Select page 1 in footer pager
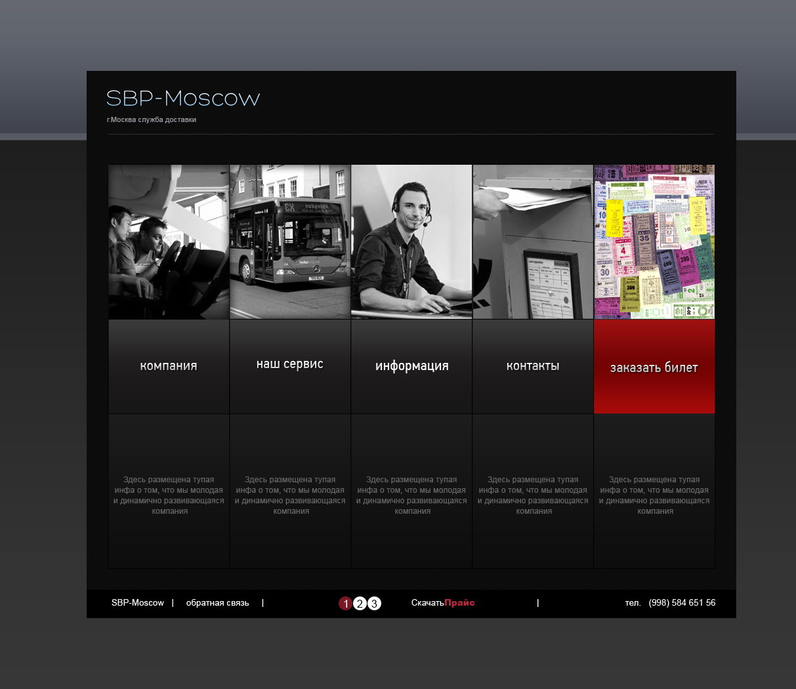 point(345,604)
